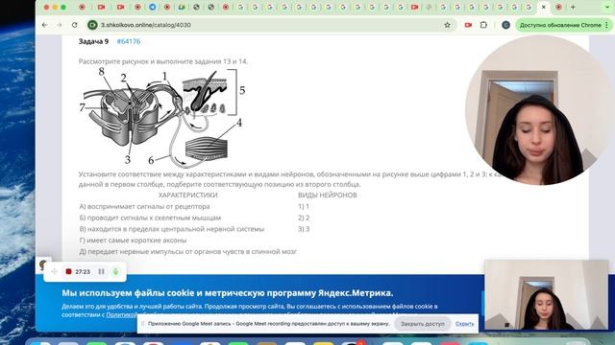Go back to the previous page
615x345 pixels.
pos(45,25)
